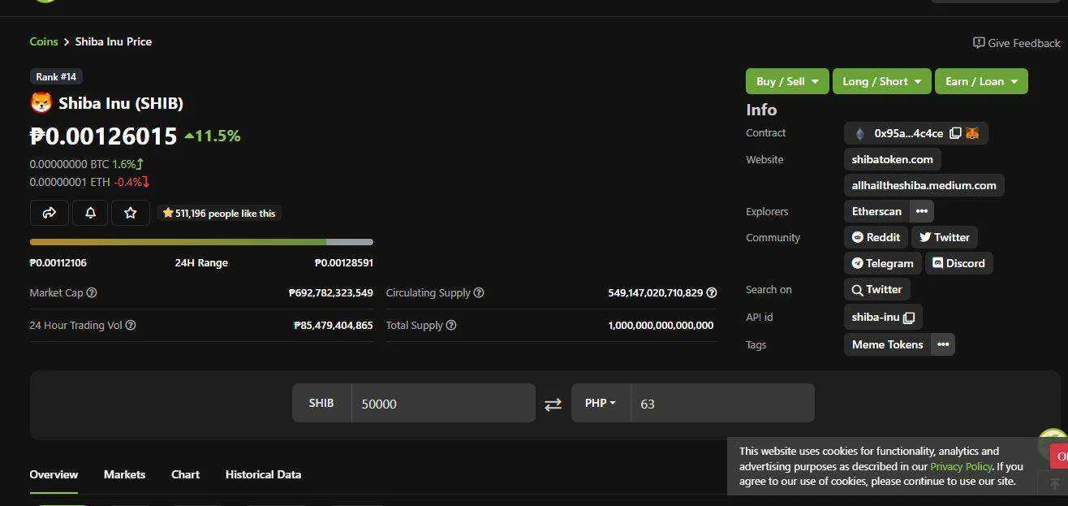Image resolution: width=1068 pixels, height=506 pixels.
Task: Open 24 Hour Trading Vol help icon
Action: coord(131,325)
